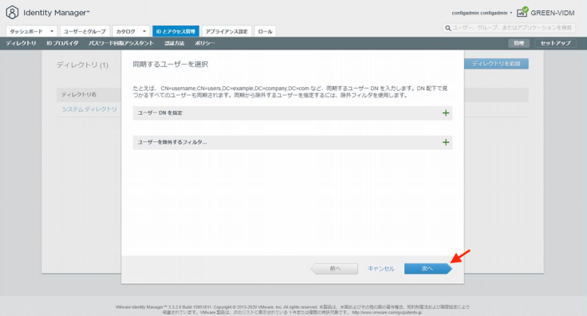Open the configadmin user menu
587x316 pixels.
[482, 13]
